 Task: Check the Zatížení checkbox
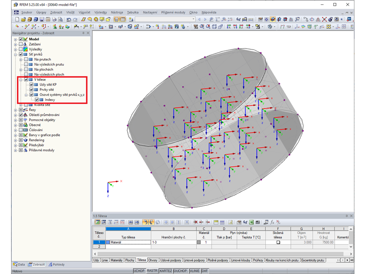coord(21,44)
